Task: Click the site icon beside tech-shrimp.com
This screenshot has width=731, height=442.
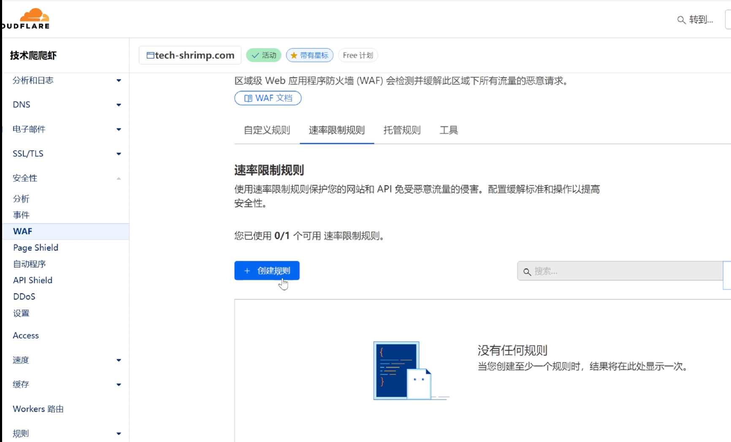Action: click(150, 55)
